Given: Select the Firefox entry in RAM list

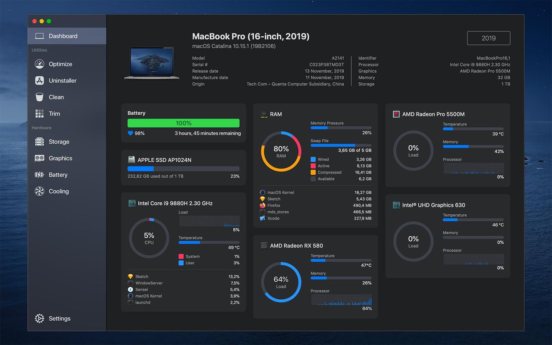Looking at the screenshot, I should (x=274, y=205).
